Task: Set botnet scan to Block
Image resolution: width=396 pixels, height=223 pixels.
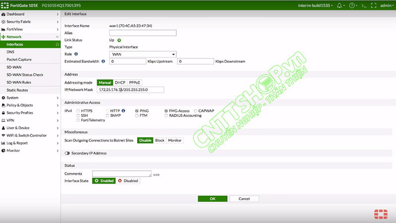Action: pos(159,141)
